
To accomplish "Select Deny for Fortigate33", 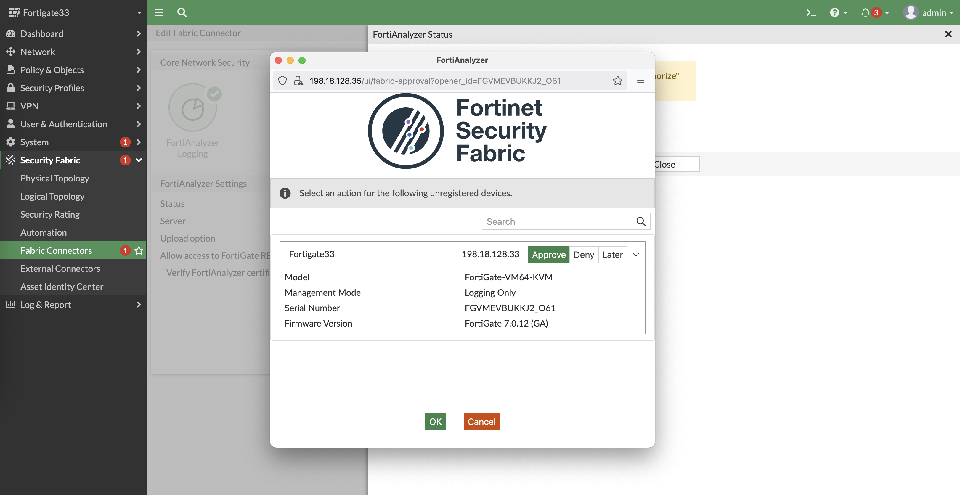I will click(584, 255).
